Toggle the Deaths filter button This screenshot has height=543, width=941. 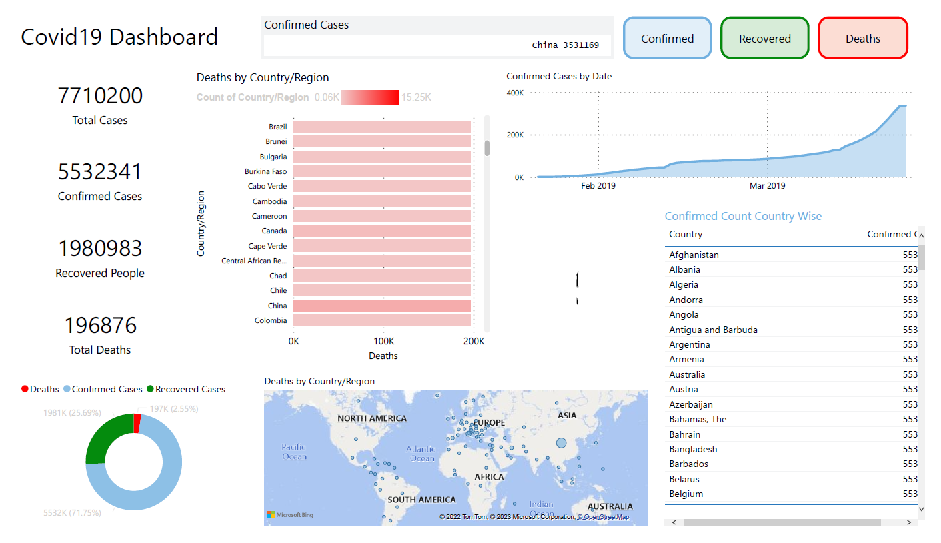862,38
